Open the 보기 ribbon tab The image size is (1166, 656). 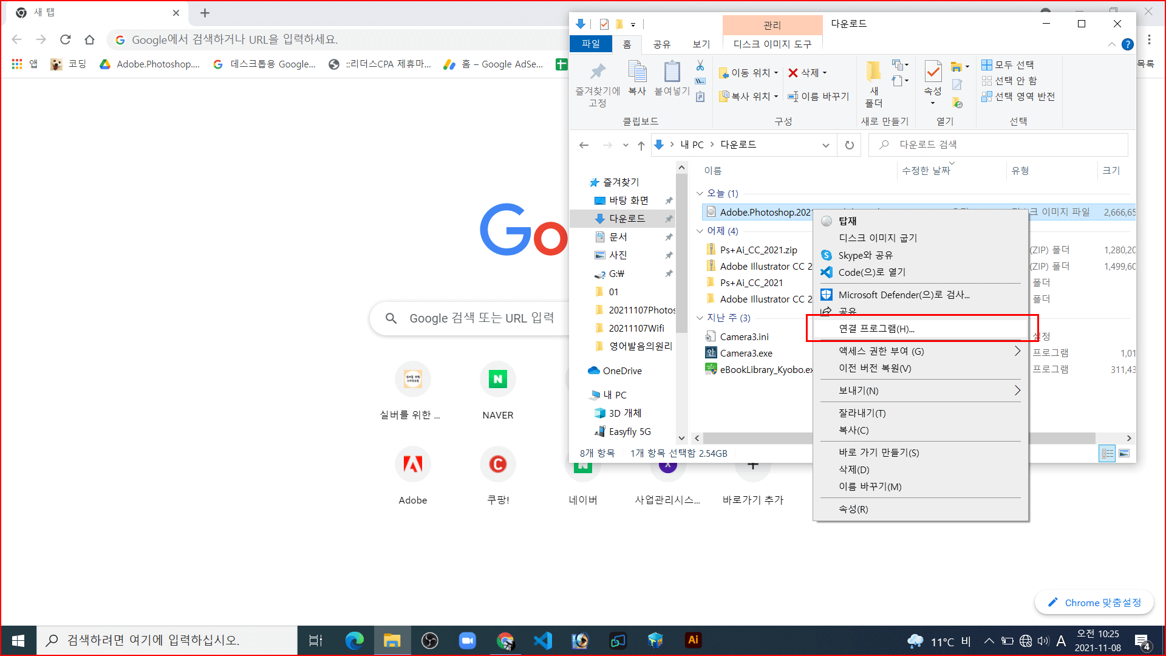[701, 44]
